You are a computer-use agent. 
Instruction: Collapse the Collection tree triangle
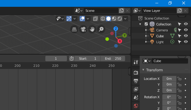coord(140,24)
